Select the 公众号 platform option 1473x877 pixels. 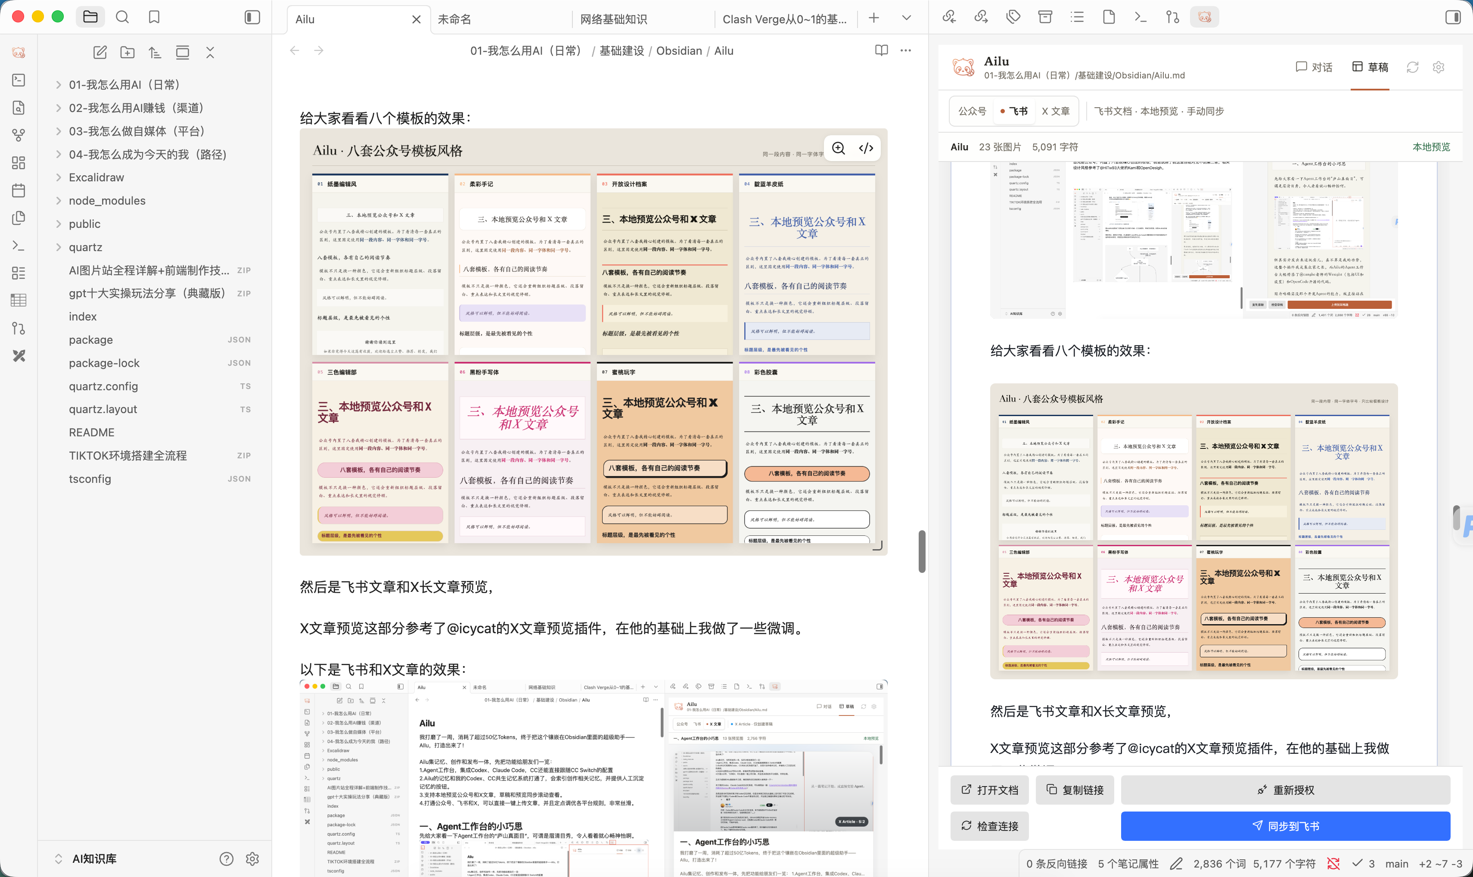tap(972, 111)
